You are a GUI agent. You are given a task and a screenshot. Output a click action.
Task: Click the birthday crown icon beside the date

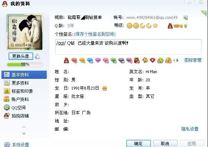click(x=105, y=88)
